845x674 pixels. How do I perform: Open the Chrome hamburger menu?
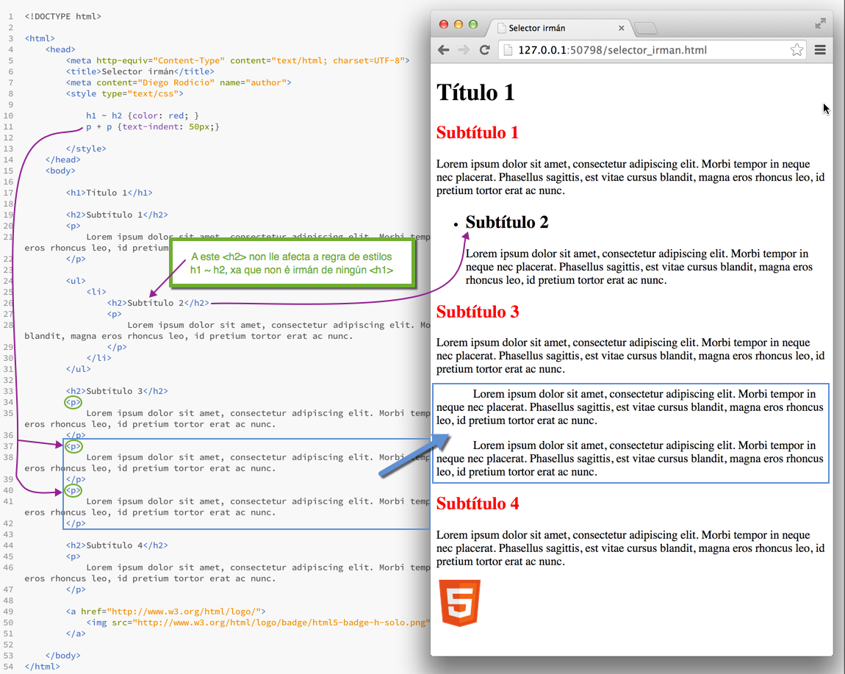click(x=820, y=50)
